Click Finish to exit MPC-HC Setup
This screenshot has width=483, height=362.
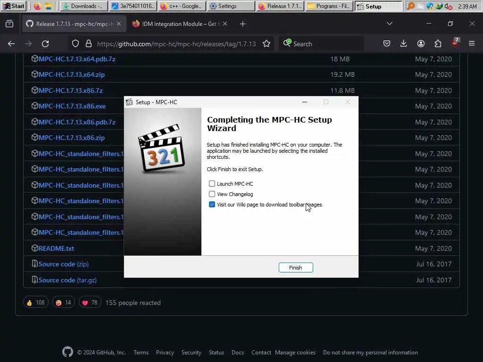point(296,268)
